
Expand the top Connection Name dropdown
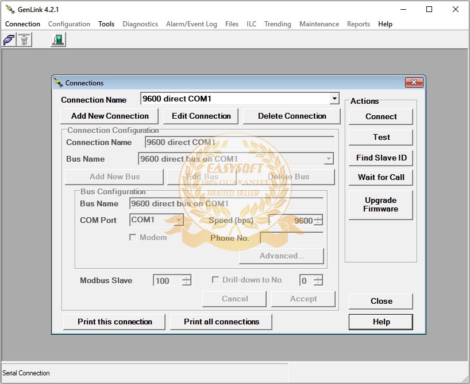pyautogui.click(x=334, y=99)
